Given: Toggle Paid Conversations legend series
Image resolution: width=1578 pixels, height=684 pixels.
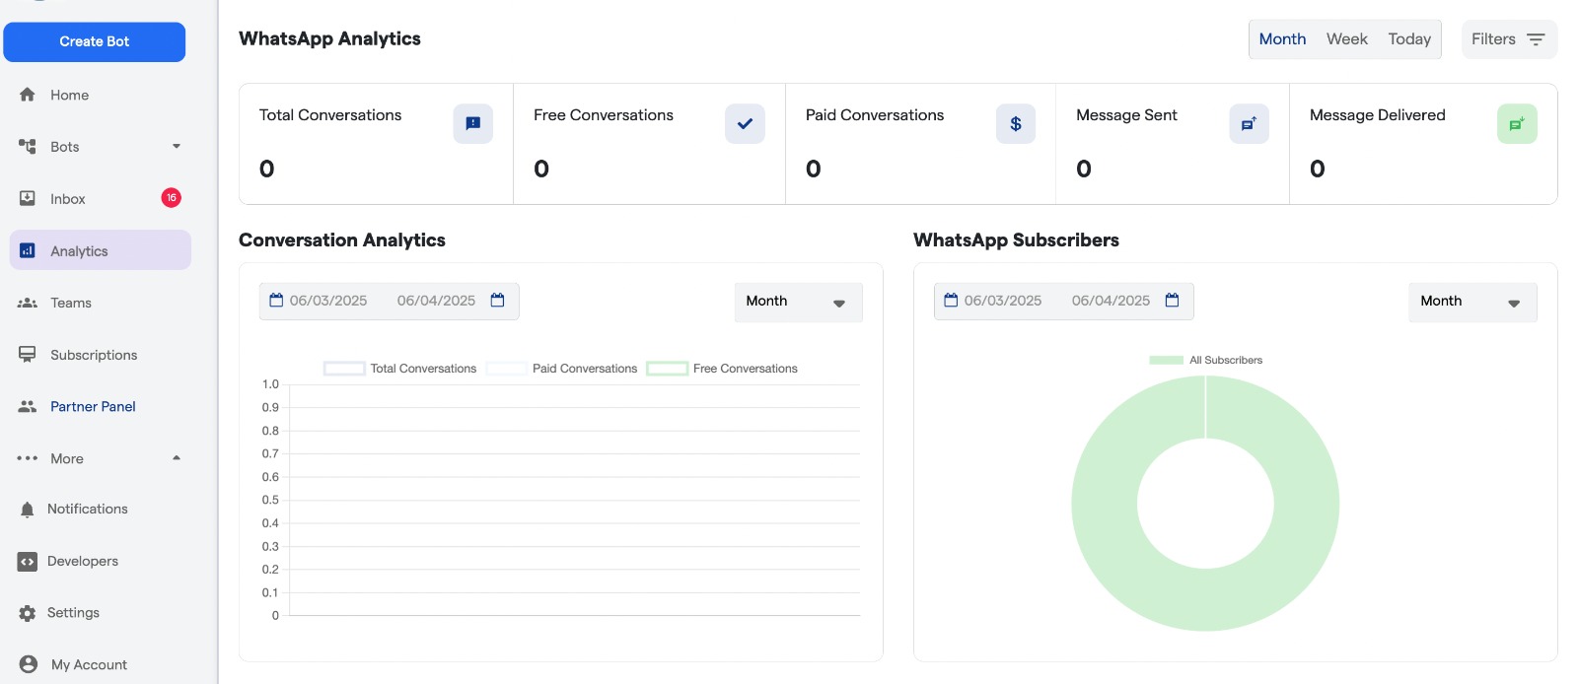Looking at the screenshot, I should coord(562,369).
